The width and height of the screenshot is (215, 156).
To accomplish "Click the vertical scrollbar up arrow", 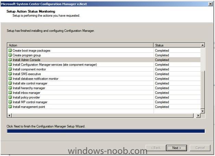I will (203, 45).
